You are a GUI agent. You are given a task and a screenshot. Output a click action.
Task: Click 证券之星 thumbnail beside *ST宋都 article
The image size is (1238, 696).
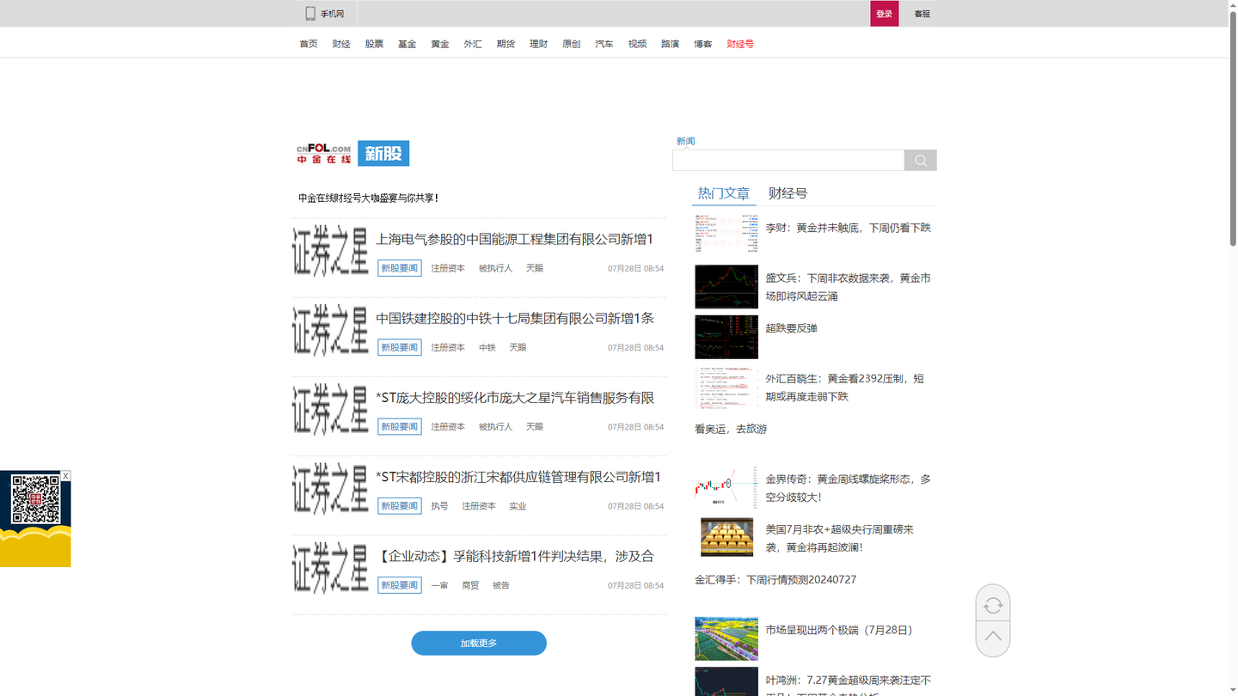point(330,489)
